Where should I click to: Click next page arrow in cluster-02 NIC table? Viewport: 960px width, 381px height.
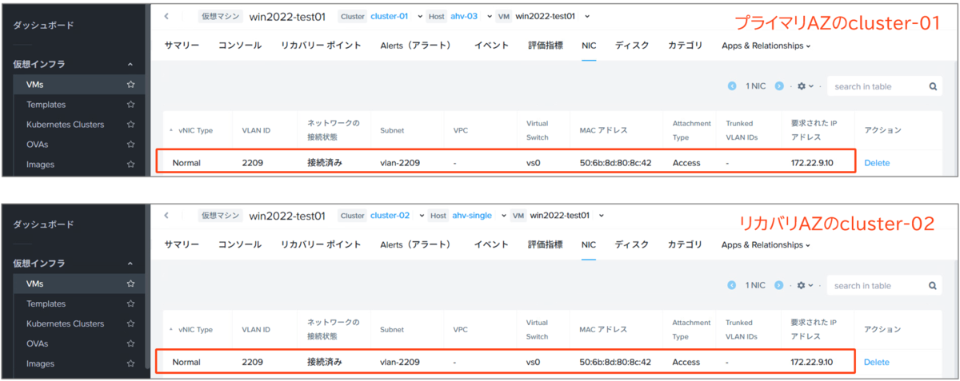(x=780, y=285)
